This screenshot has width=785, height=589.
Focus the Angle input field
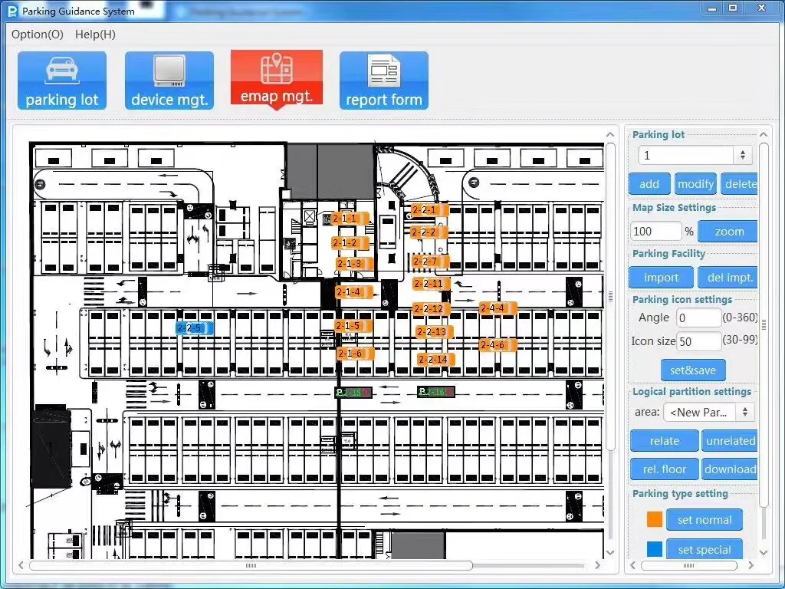(x=698, y=318)
